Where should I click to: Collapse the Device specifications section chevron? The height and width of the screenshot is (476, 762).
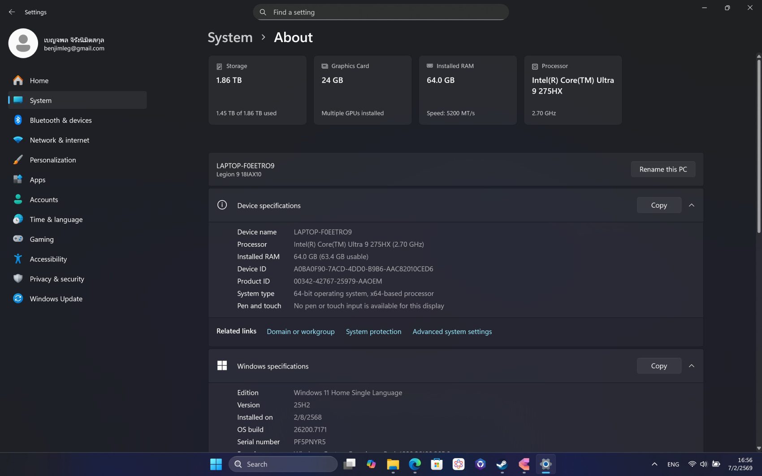click(692, 205)
